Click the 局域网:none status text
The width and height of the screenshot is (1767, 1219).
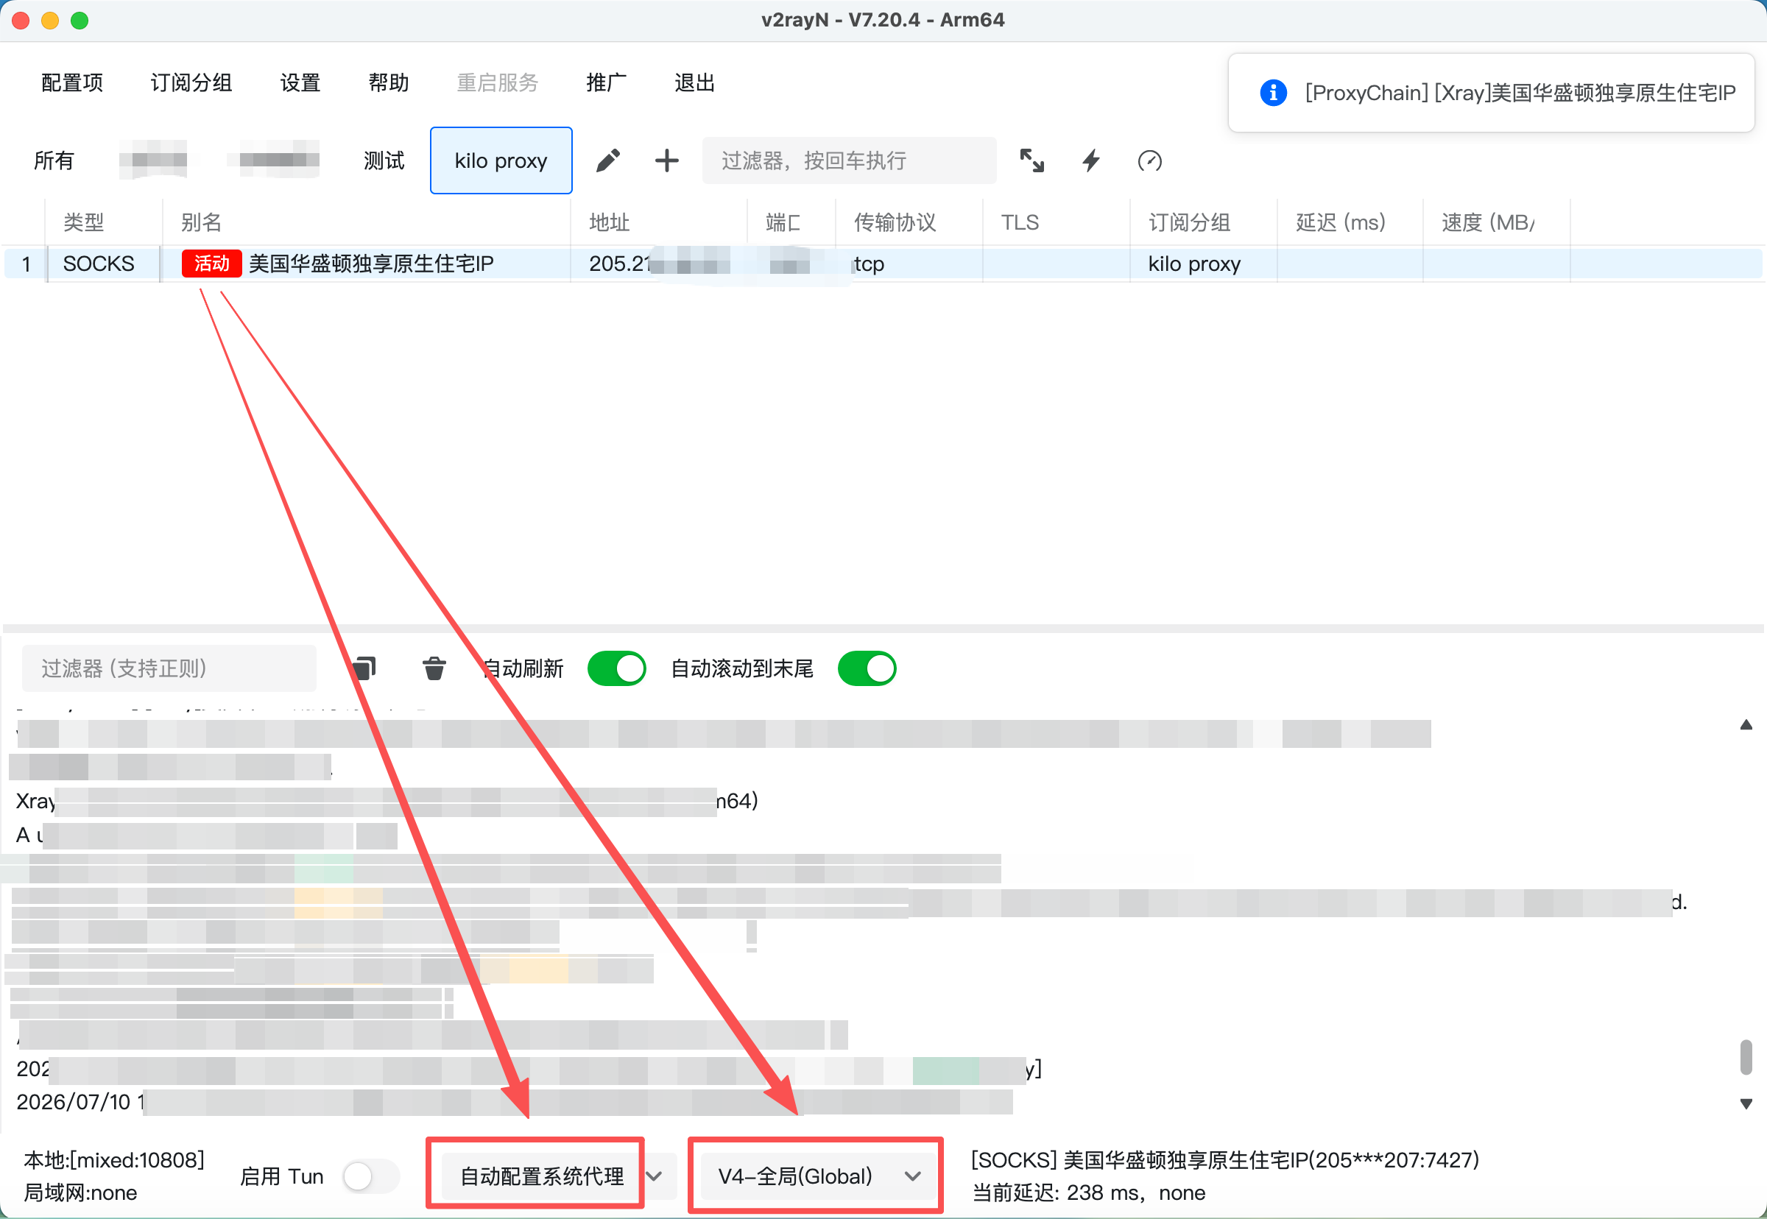coord(81,1192)
